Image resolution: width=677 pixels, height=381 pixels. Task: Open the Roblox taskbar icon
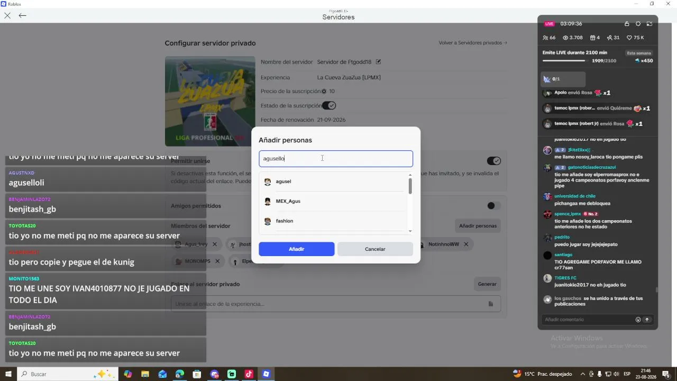click(x=266, y=374)
